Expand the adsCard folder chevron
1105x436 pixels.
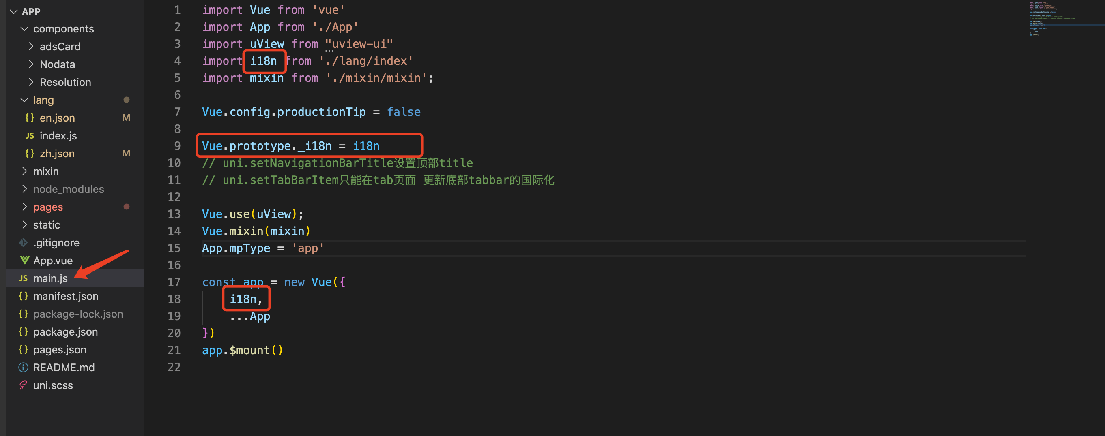click(31, 46)
